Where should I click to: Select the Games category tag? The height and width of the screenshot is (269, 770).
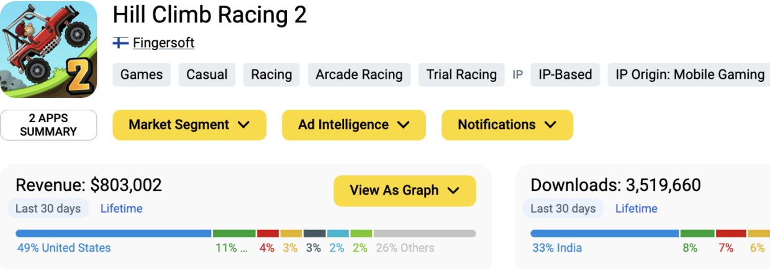[x=142, y=75]
